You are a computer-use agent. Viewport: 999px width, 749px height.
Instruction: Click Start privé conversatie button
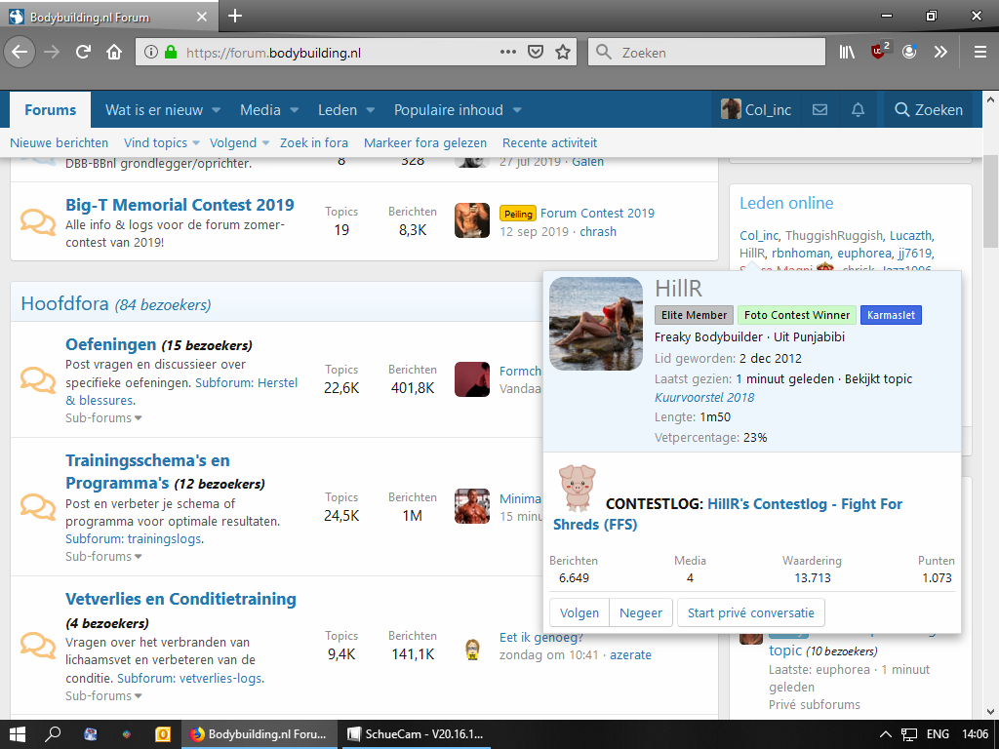click(x=751, y=612)
